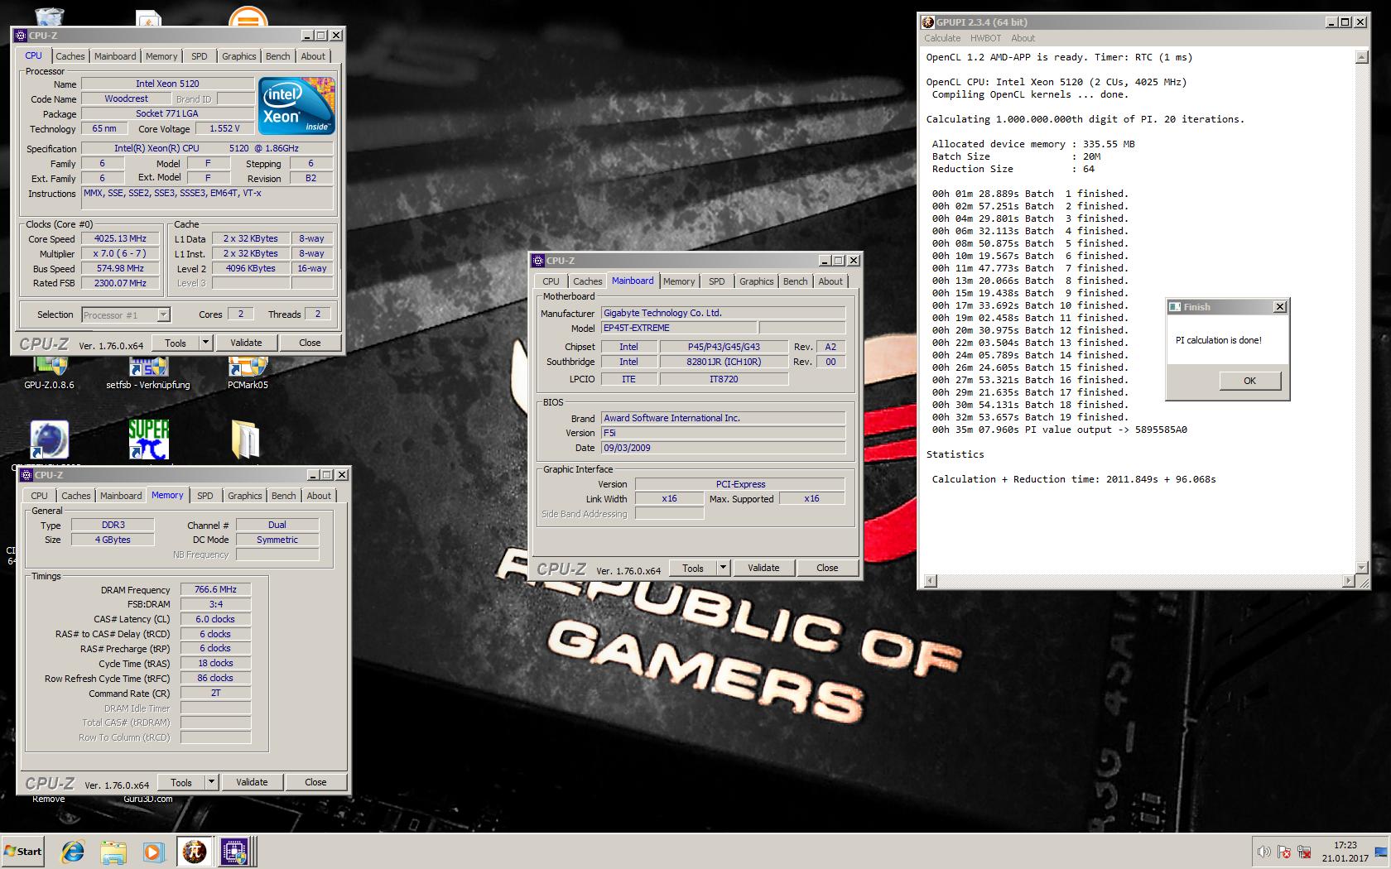Click the network tray icon with red X

pos(1304,852)
